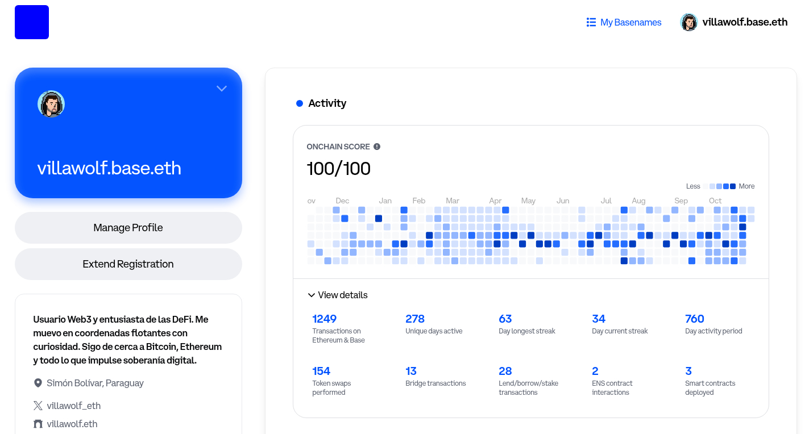The width and height of the screenshot is (805, 434).
Task: Click the 154 token swaps value
Action: click(321, 371)
